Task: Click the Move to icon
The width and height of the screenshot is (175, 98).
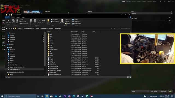Action: (x=31, y=22)
